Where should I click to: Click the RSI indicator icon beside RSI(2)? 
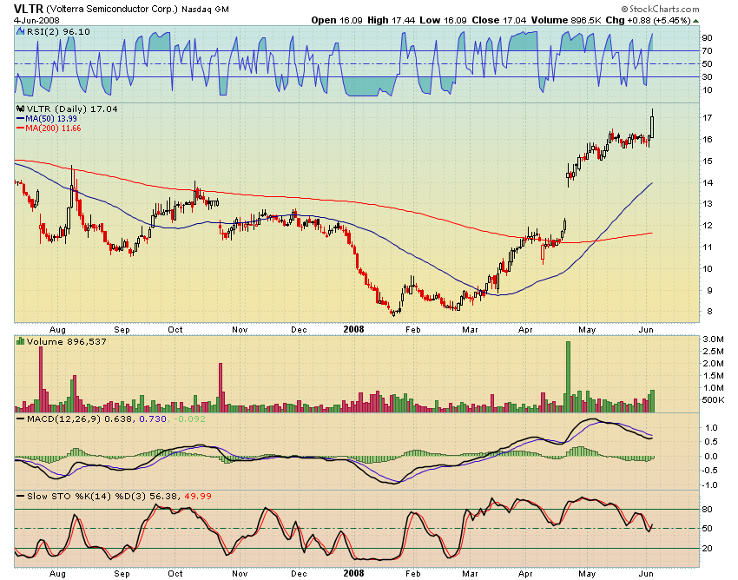pos(20,31)
